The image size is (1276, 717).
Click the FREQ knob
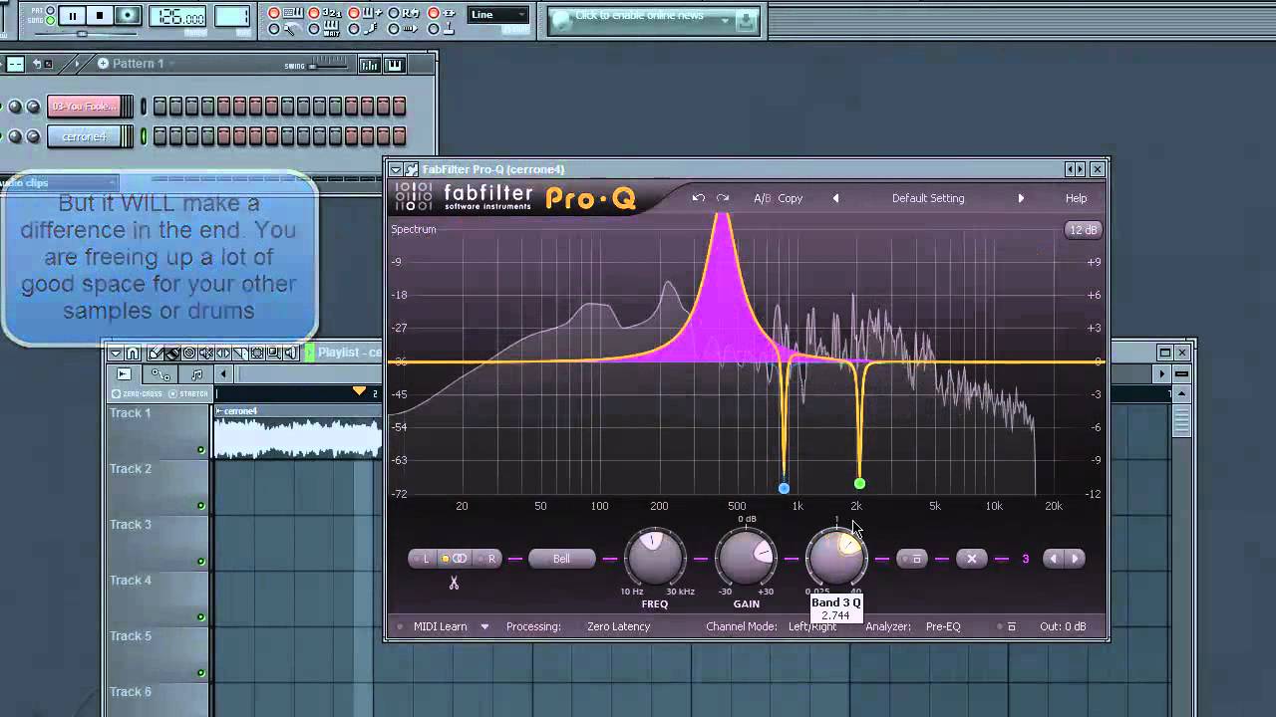[x=654, y=558]
